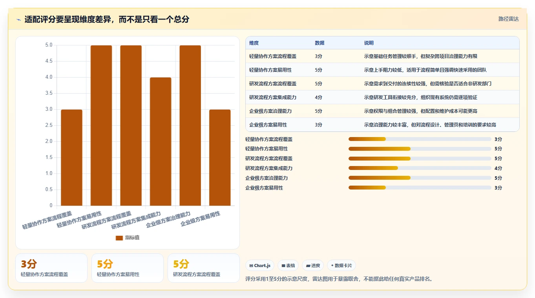Screen dimensions: 535x298
Task: Click 研发流程方案集成能力 label in progress list
Action: pos(269,168)
